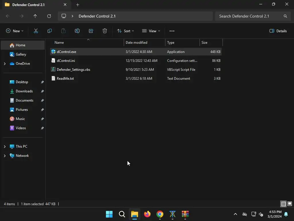Expand the OneDrive tree node
The image size is (294, 221).
(x=5, y=64)
